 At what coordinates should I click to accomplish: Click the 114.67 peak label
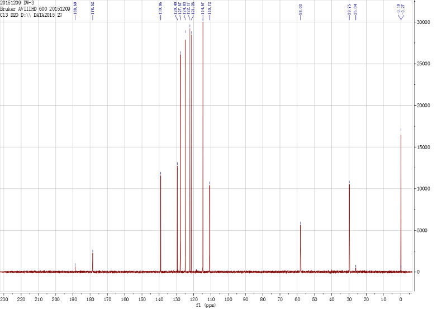coord(203,8)
